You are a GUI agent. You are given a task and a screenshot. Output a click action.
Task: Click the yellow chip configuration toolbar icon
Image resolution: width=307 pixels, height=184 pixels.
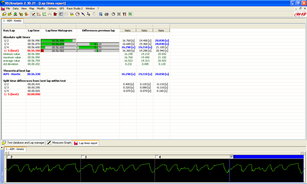pos(21,14)
